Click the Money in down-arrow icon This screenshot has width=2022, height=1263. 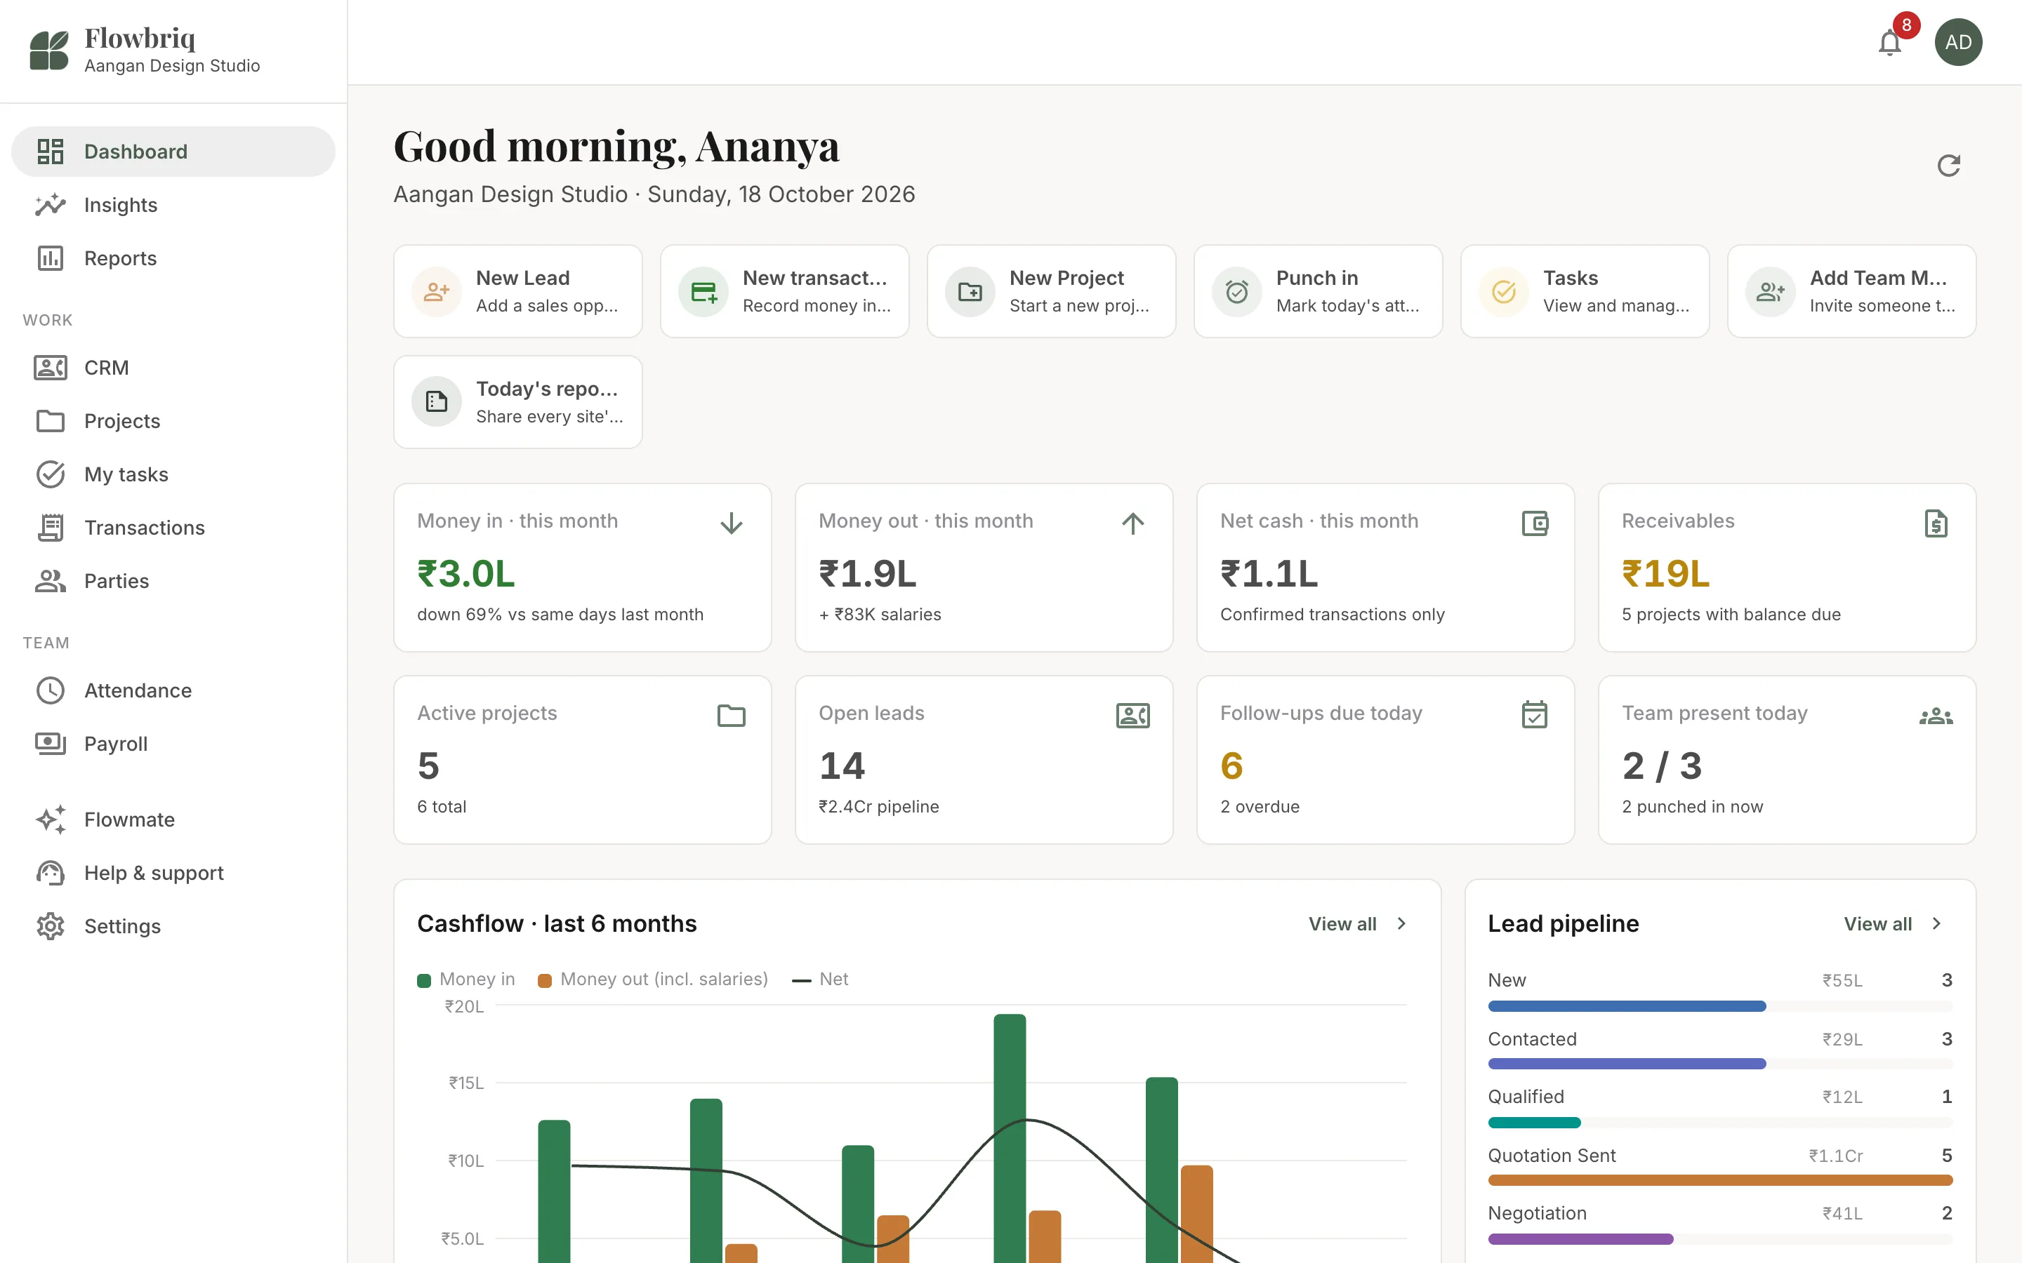[731, 523]
